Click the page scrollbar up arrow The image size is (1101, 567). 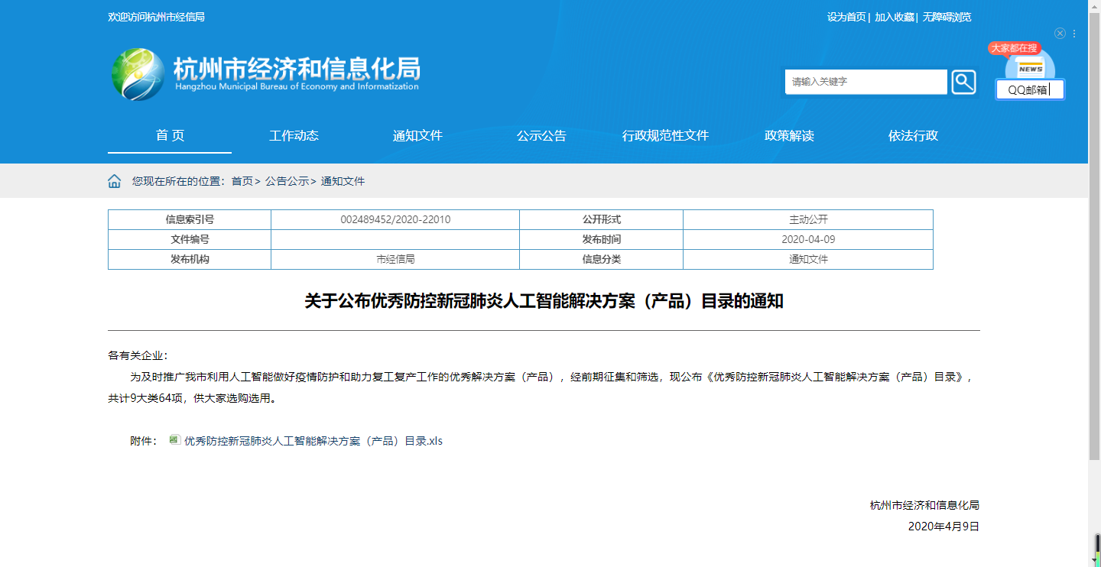pyautogui.click(x=1094, y=6)
